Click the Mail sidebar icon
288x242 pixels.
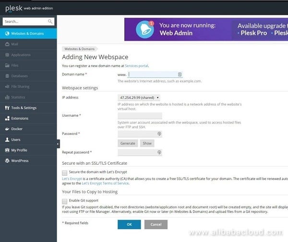pyautogui.click(x=7, y=44)
